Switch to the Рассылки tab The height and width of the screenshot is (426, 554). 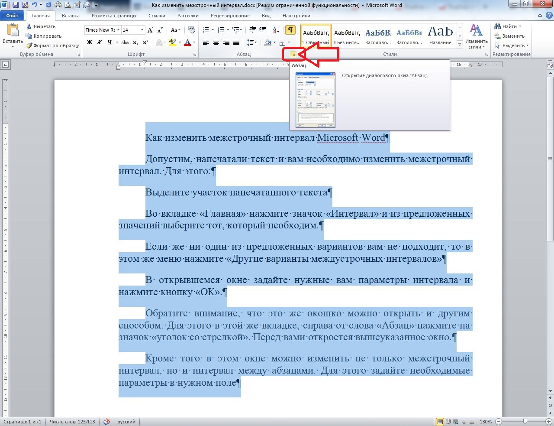coord(188,16)
